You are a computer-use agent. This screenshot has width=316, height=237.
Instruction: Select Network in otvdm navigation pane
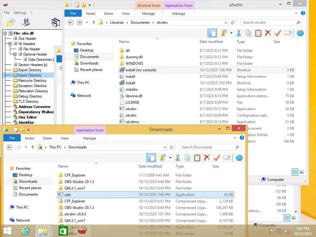tap(84, 96)
